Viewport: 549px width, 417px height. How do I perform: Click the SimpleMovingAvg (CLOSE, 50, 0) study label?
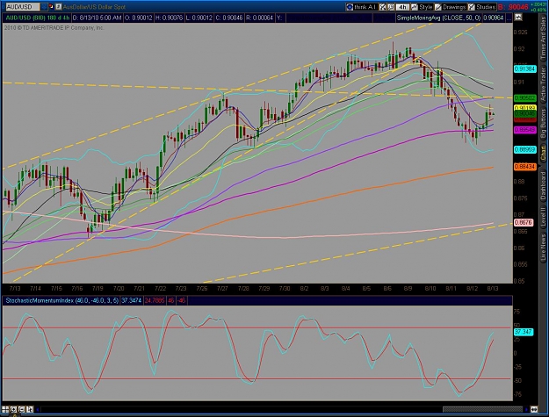pos(438,18)
